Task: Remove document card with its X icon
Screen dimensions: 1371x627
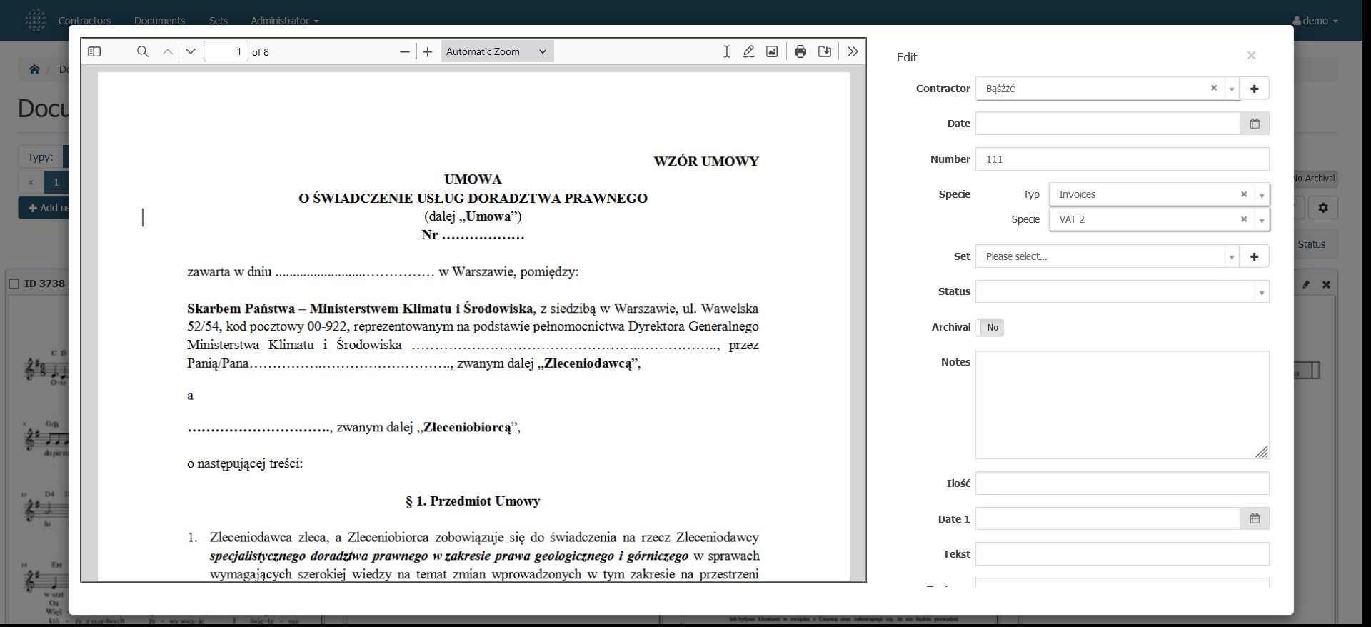Action: [1326, 284]
